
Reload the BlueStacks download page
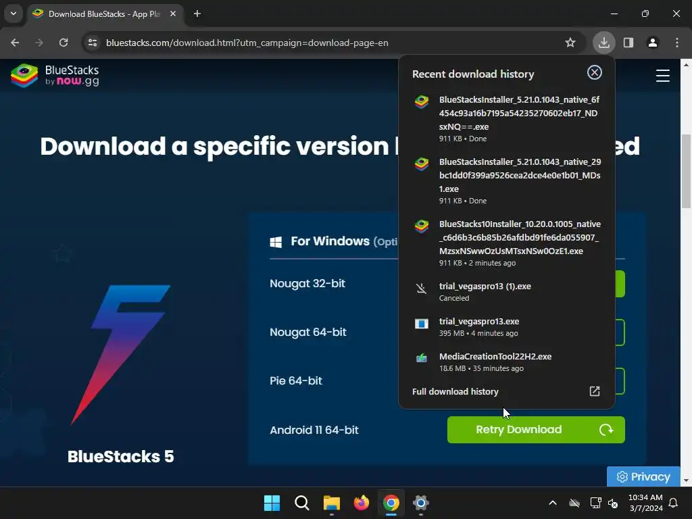click(64, 43)
